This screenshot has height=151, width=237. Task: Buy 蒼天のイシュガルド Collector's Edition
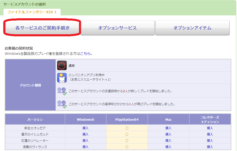click(210, 134)
